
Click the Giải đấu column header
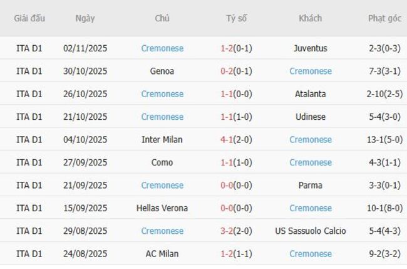[x=29, y=18]
